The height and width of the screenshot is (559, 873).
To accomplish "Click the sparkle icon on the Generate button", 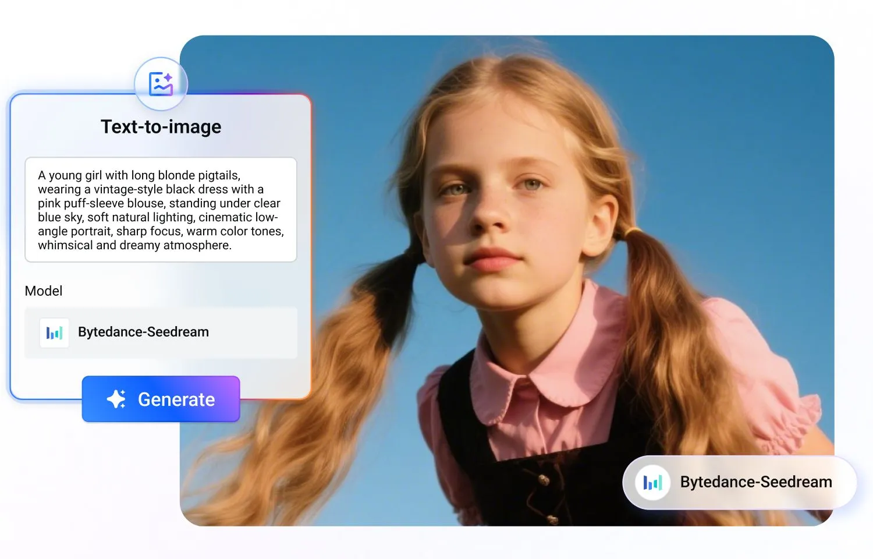I will tap(116, 399).
